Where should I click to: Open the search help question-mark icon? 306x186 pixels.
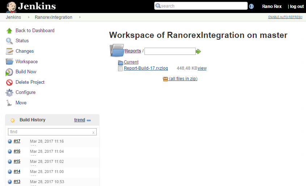click(251, 7)
